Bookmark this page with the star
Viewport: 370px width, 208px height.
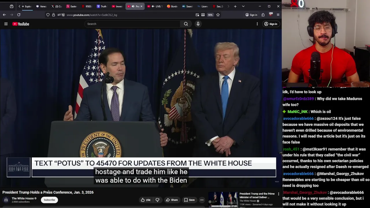(x=218, y=15)
